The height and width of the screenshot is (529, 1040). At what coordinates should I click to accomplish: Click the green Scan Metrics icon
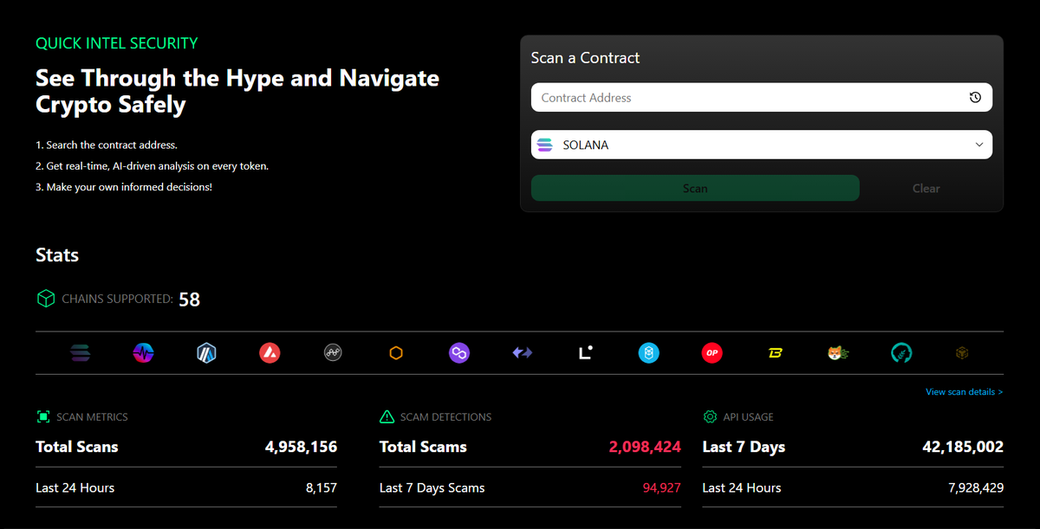point(43,417)
